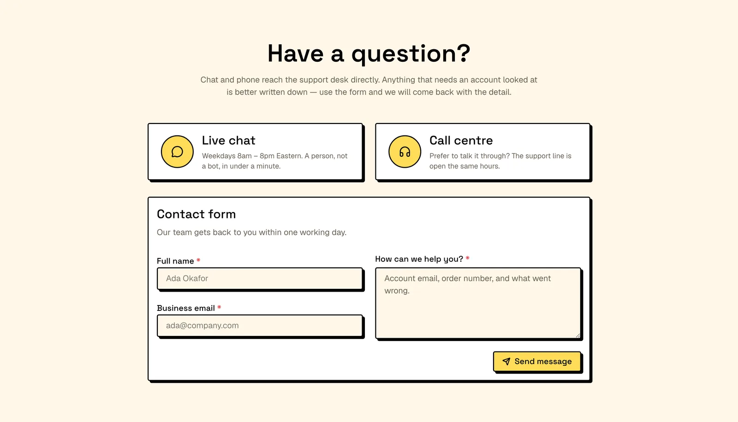Click the Contact form heading
The image size is (738, 422).
click(196, 214)
